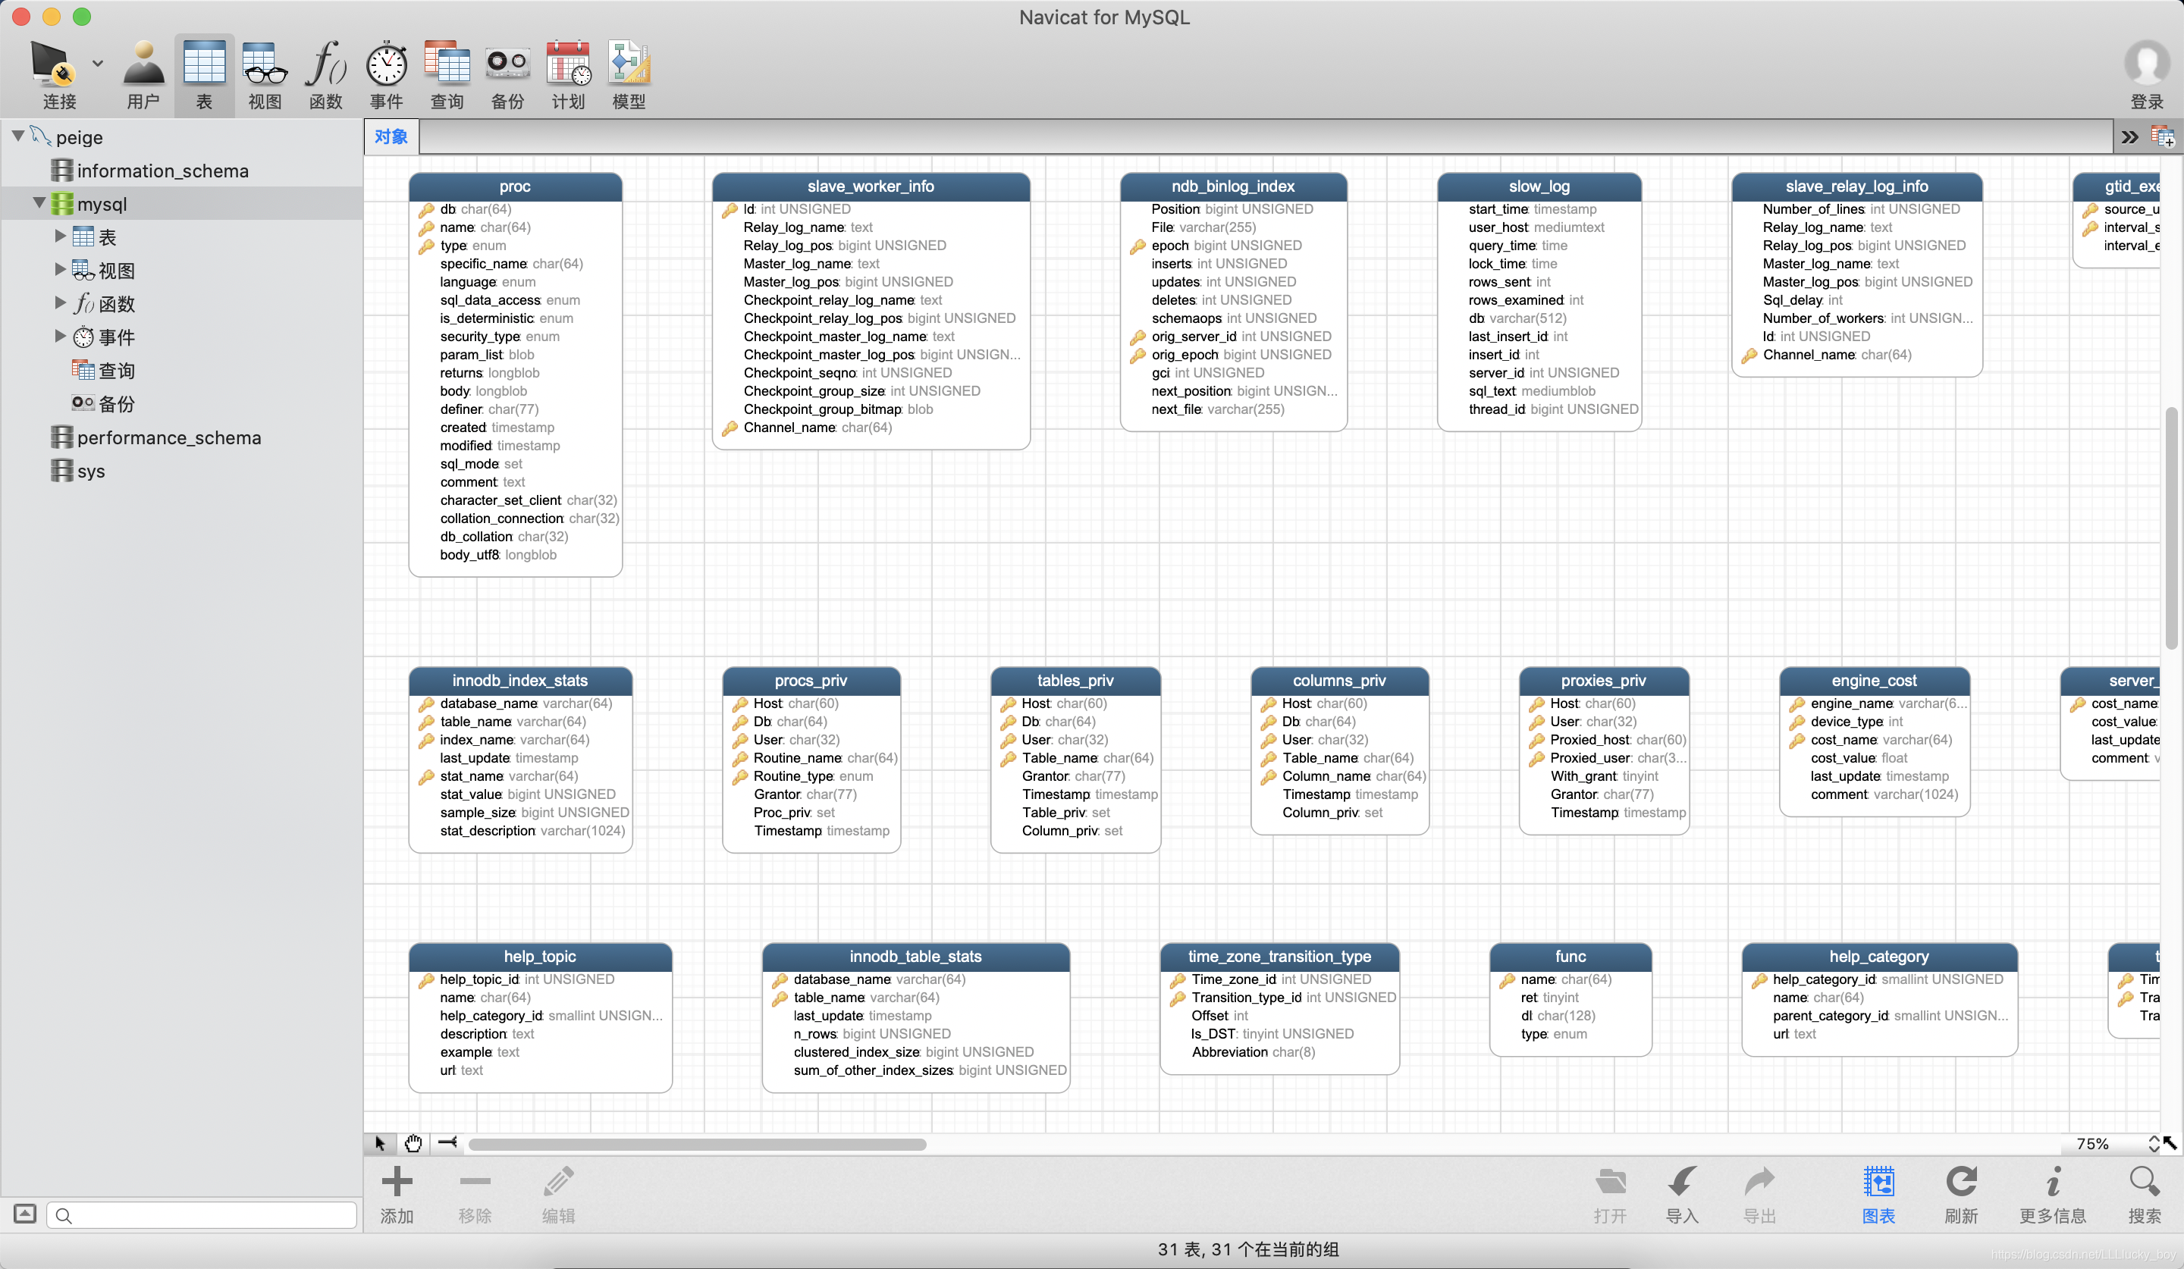
Task: Toggle the sidebar panel icon at bottom-left
Action: pyautogui.click(x=25, y=1214)
